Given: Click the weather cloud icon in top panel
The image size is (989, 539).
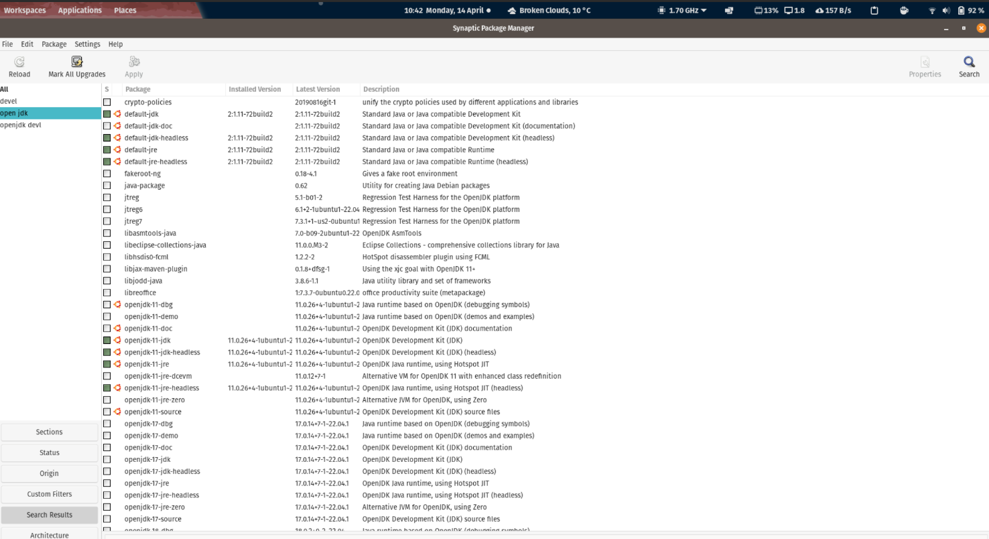Looking at the screenshot, I should [x=512, y=11].
